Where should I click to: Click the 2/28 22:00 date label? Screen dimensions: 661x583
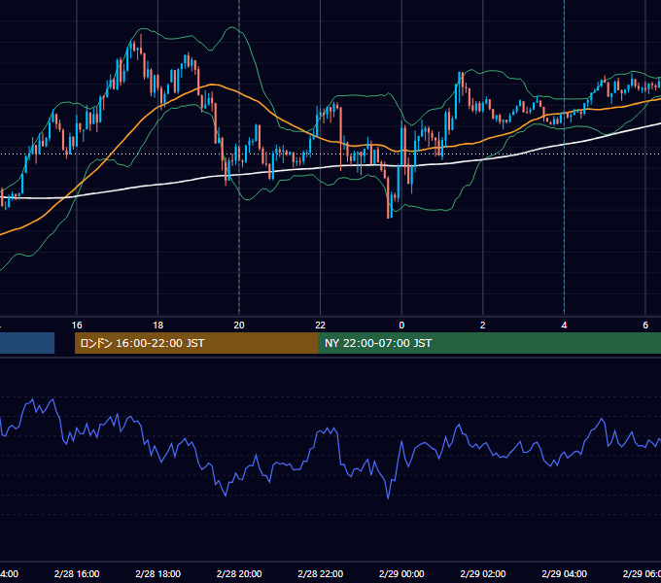point(321,573)
